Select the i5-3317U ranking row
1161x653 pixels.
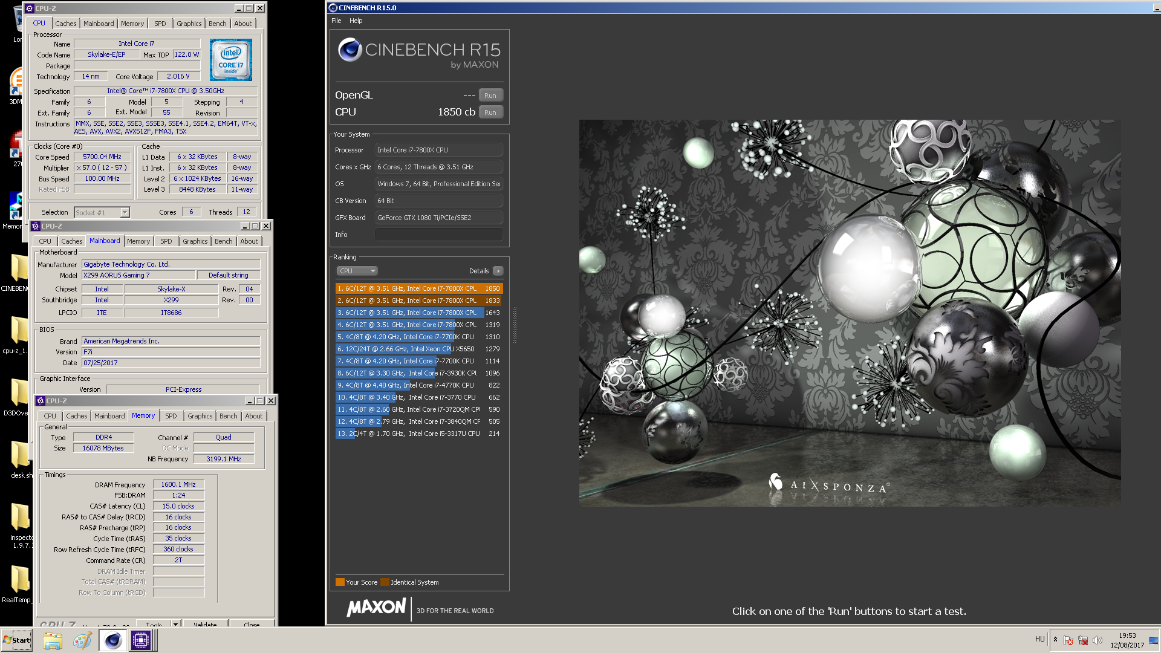(x=419, y=434)
